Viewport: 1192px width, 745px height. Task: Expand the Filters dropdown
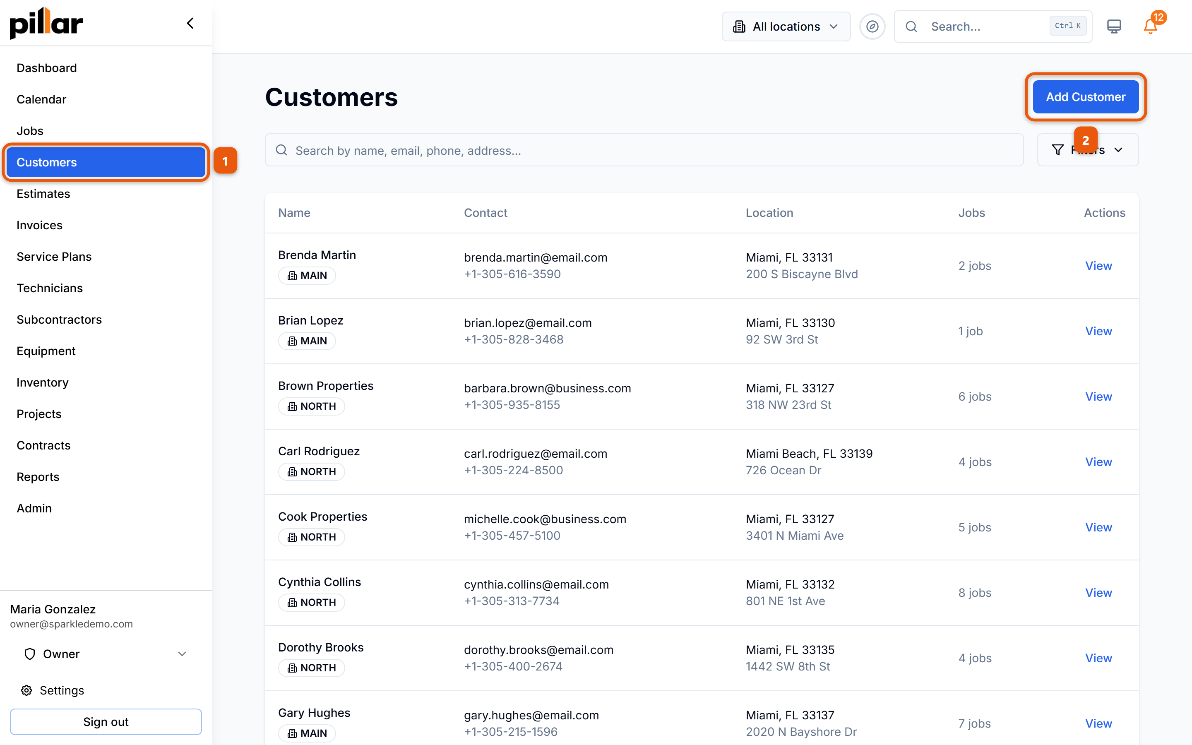pyautogui.click(x=1088, y=150)
